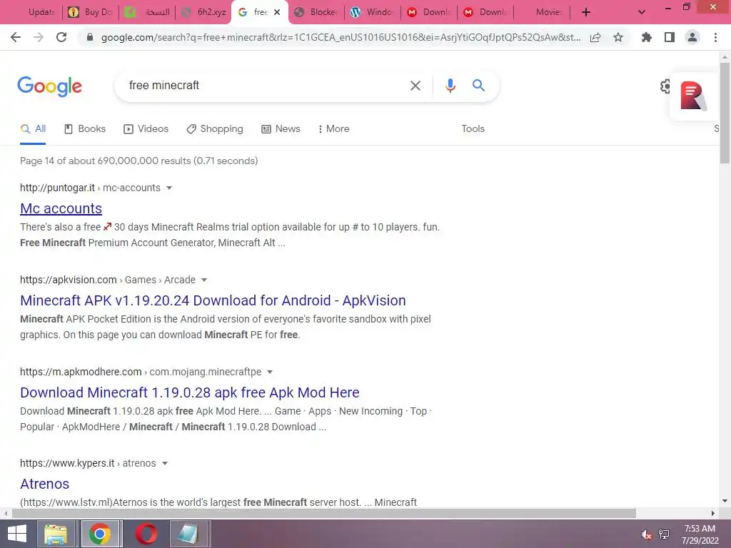Open Minecraft APK v1.19.20.24 ApkVision link
This screenshot has height=548, width=731.
pos(213,300)
